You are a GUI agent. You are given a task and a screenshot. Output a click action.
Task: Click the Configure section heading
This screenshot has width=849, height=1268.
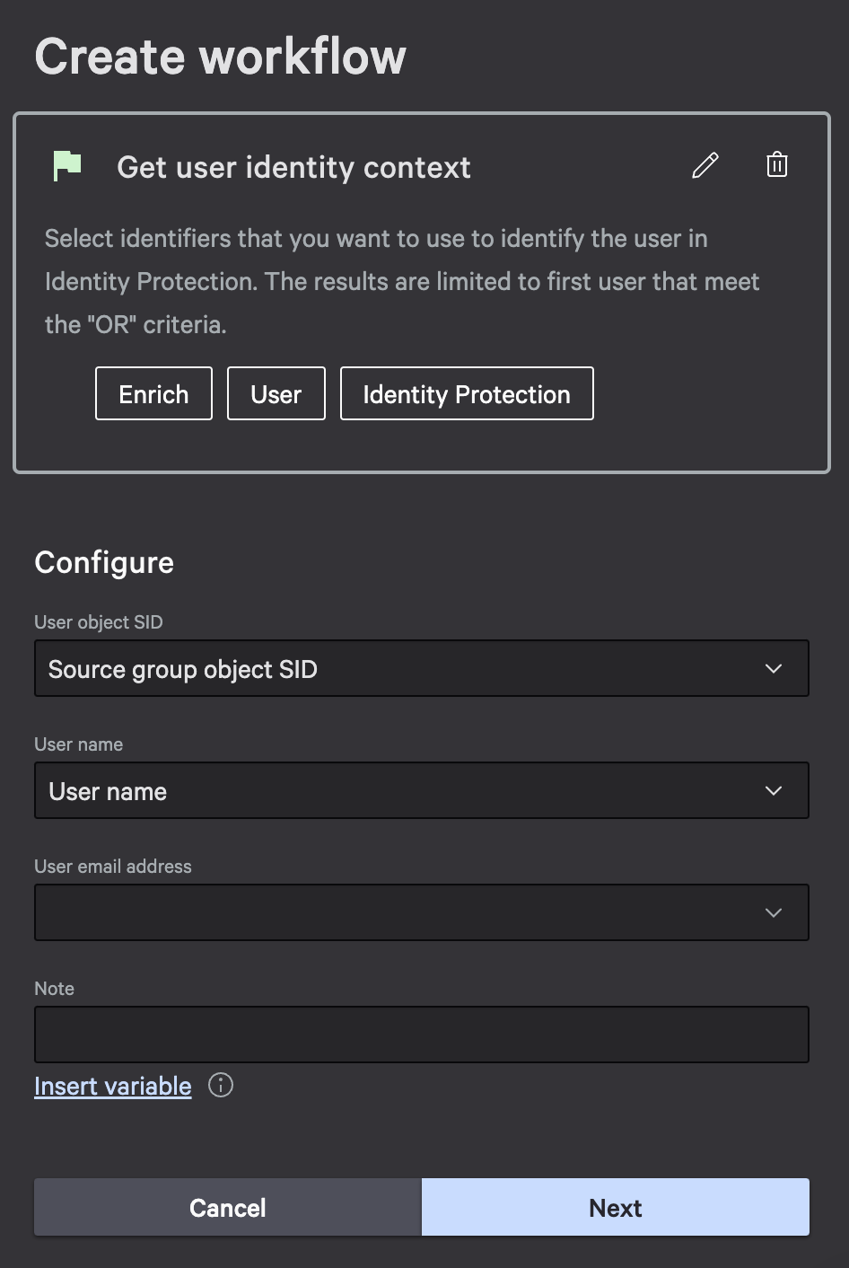(x=103, y=563)
